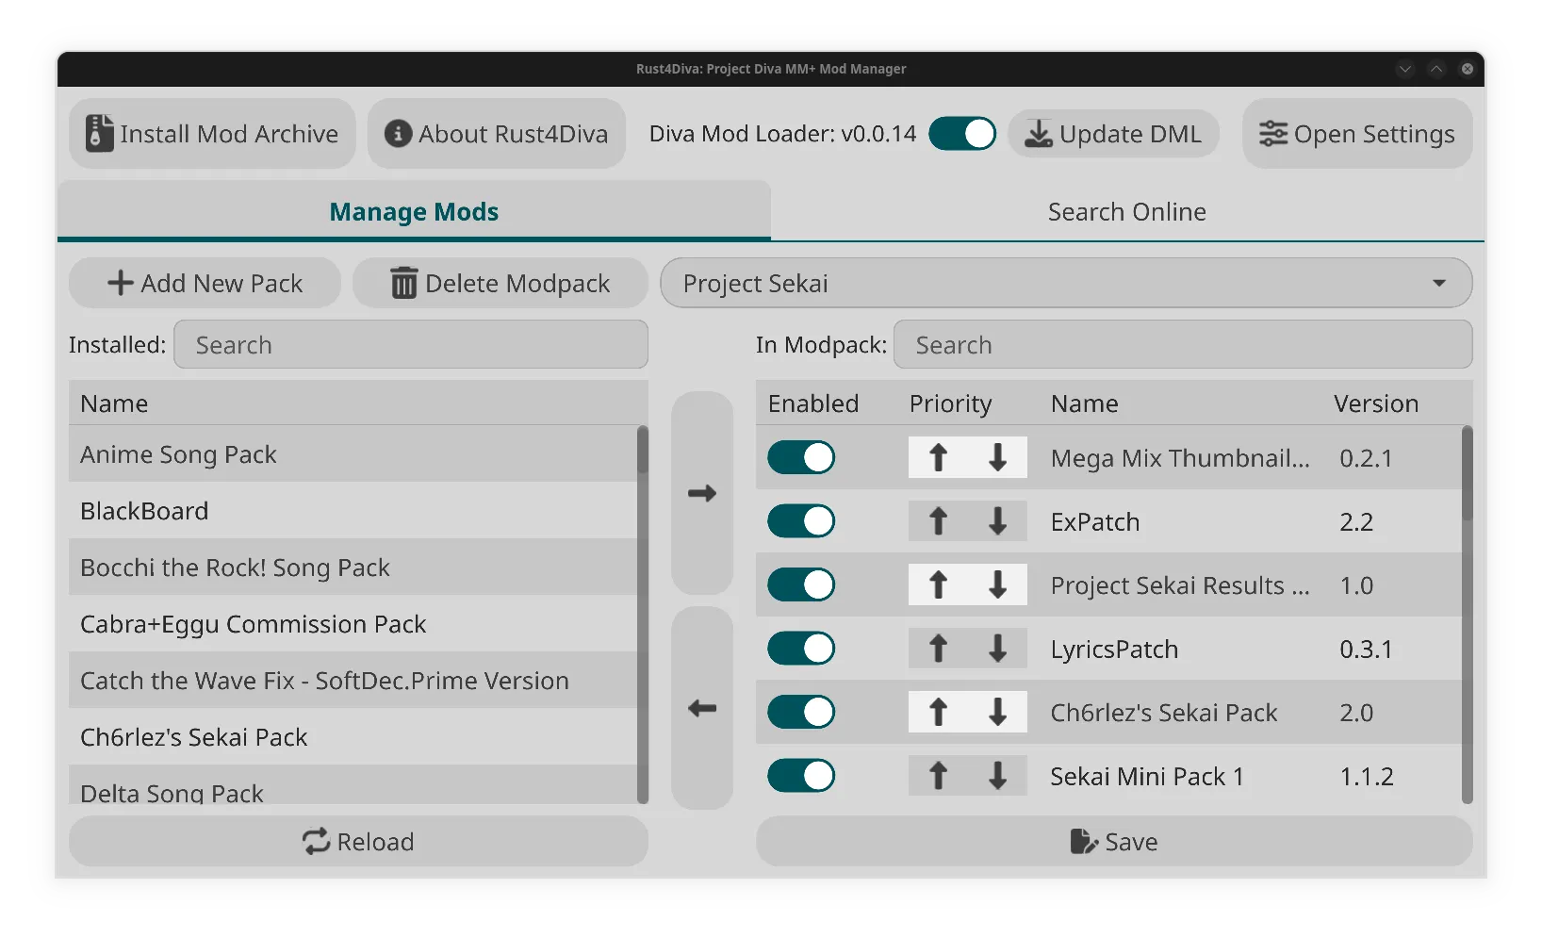Image resolution: width=1542 pixels, height=938 pixels.
Task: Select the Manage Mods tab
Action: pyautogui.click(x=414, y=212)
